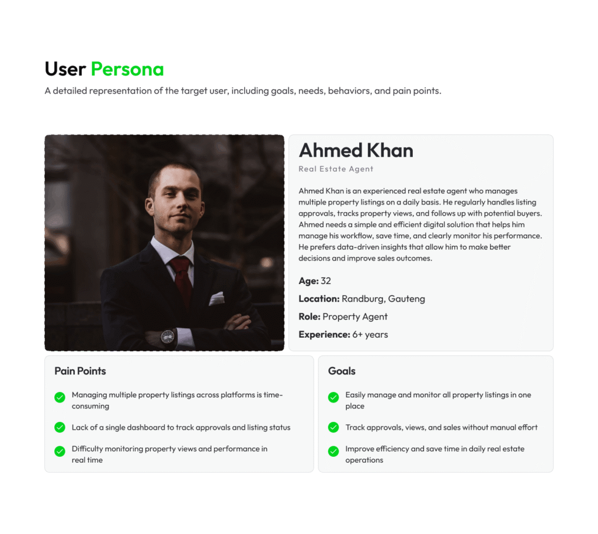Click the "Location: Randburg, Gauteng" line

361,299
